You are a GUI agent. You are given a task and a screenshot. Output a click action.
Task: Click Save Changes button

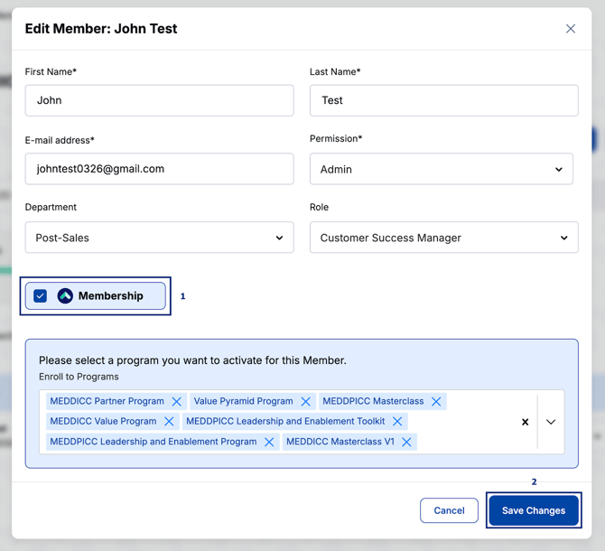pyautogui.click(x=534, y=510)
